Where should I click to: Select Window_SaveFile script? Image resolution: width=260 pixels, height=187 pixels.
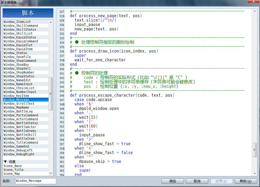tap(26, 57)
